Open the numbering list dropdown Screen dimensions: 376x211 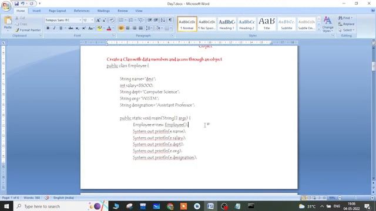[135, 21]
